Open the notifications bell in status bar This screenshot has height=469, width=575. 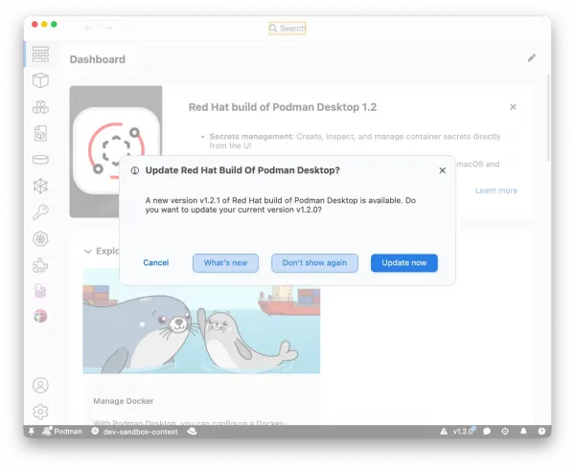[523, 432]
